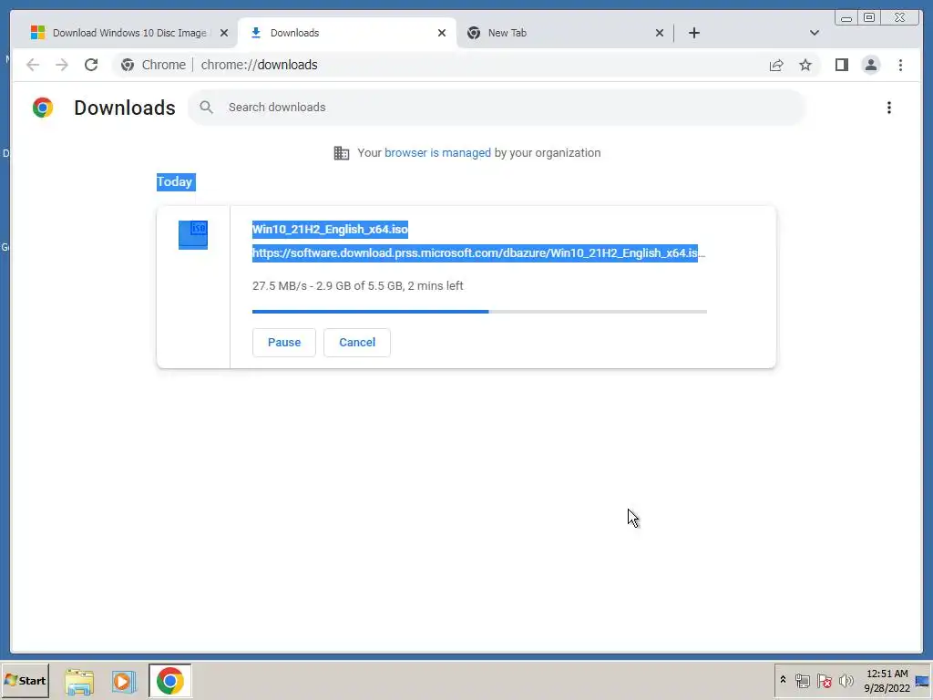
Task: Click the taskbar clock showing 12:51 AM
Action: pyautogui.click(x=887, y=681)
